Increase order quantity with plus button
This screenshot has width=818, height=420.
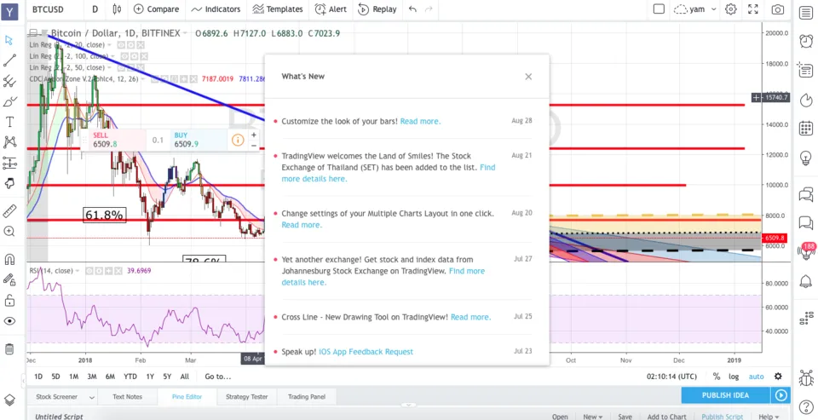click(x=254, y=135)
